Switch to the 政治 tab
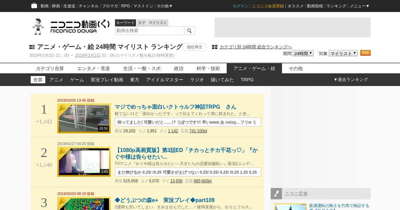400x210 pixels. pos(179,68)
